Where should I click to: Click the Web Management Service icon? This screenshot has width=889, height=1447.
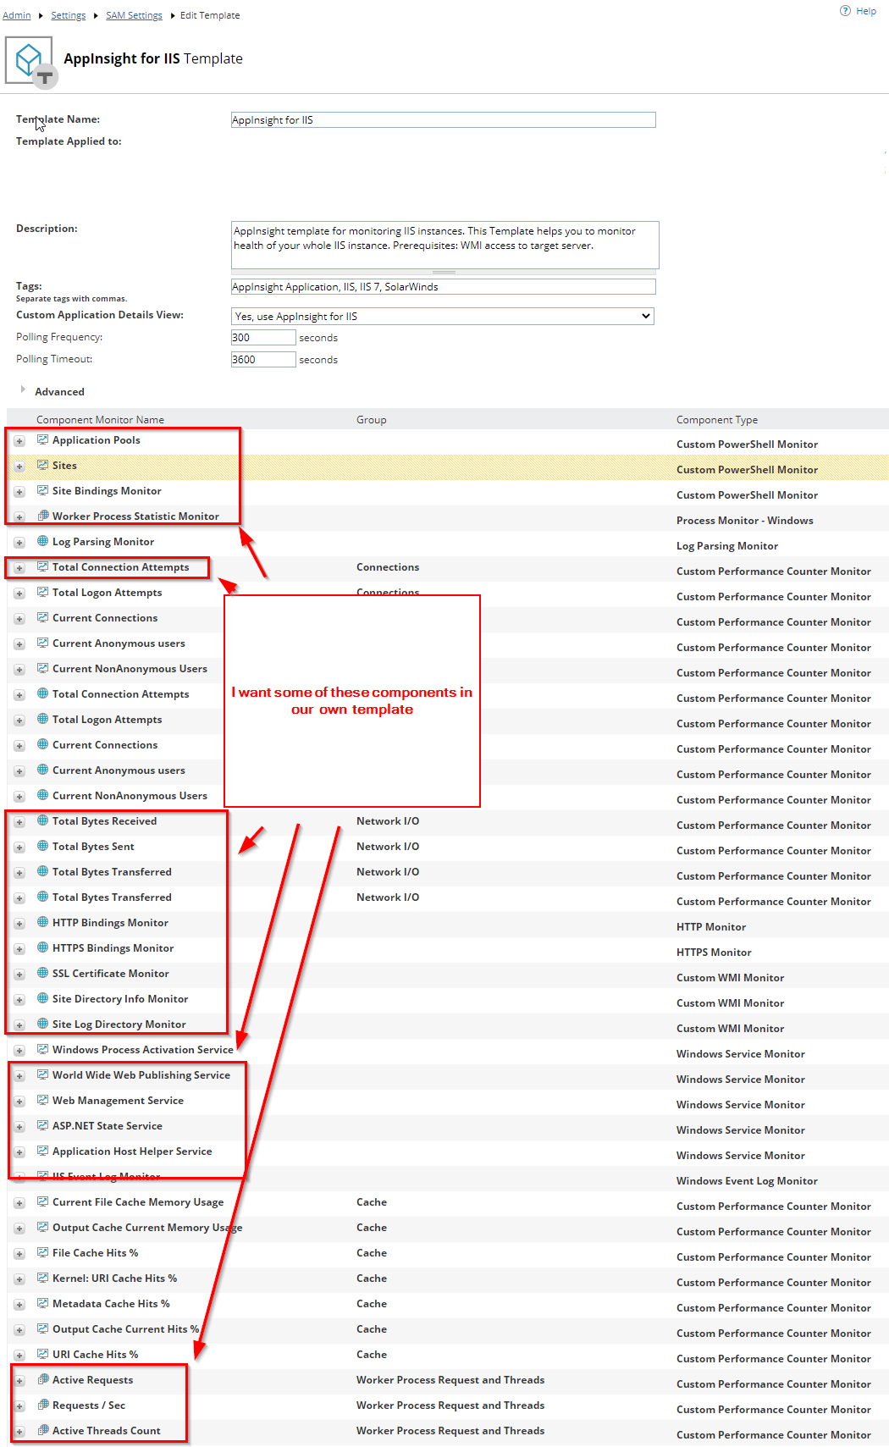click(42, 1100)
